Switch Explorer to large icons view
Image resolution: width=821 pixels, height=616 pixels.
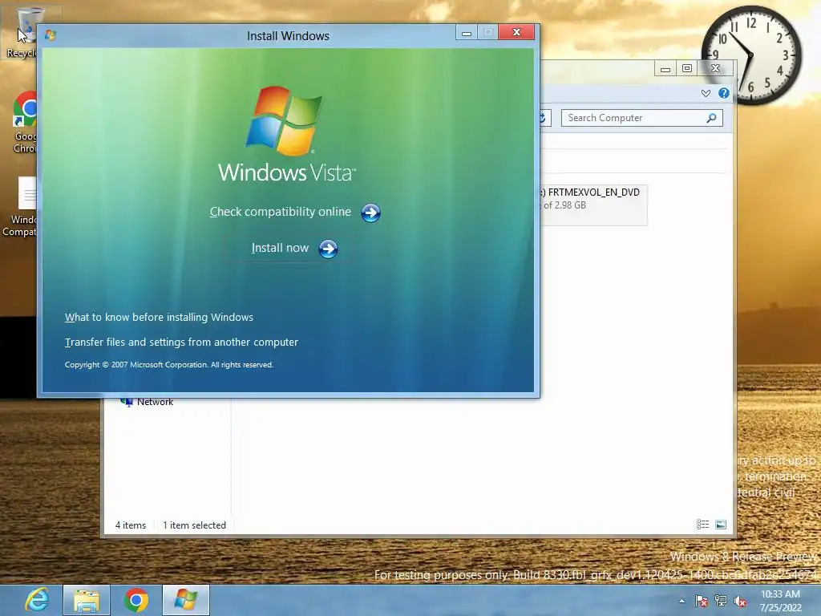(x=721, y=525)
